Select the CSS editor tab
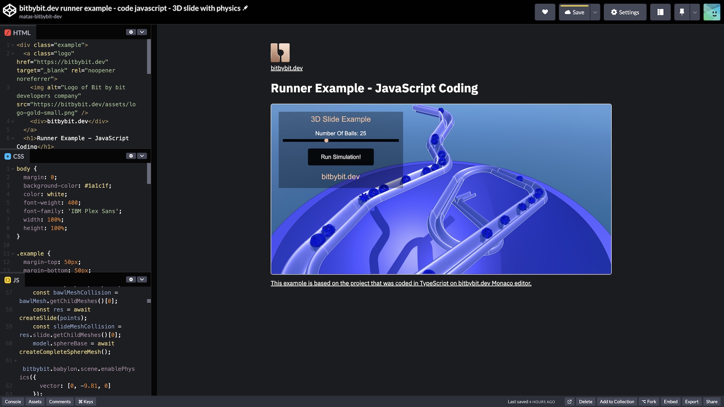The width and height of the screenshot is (724, 407). click(x=14, y=156)
